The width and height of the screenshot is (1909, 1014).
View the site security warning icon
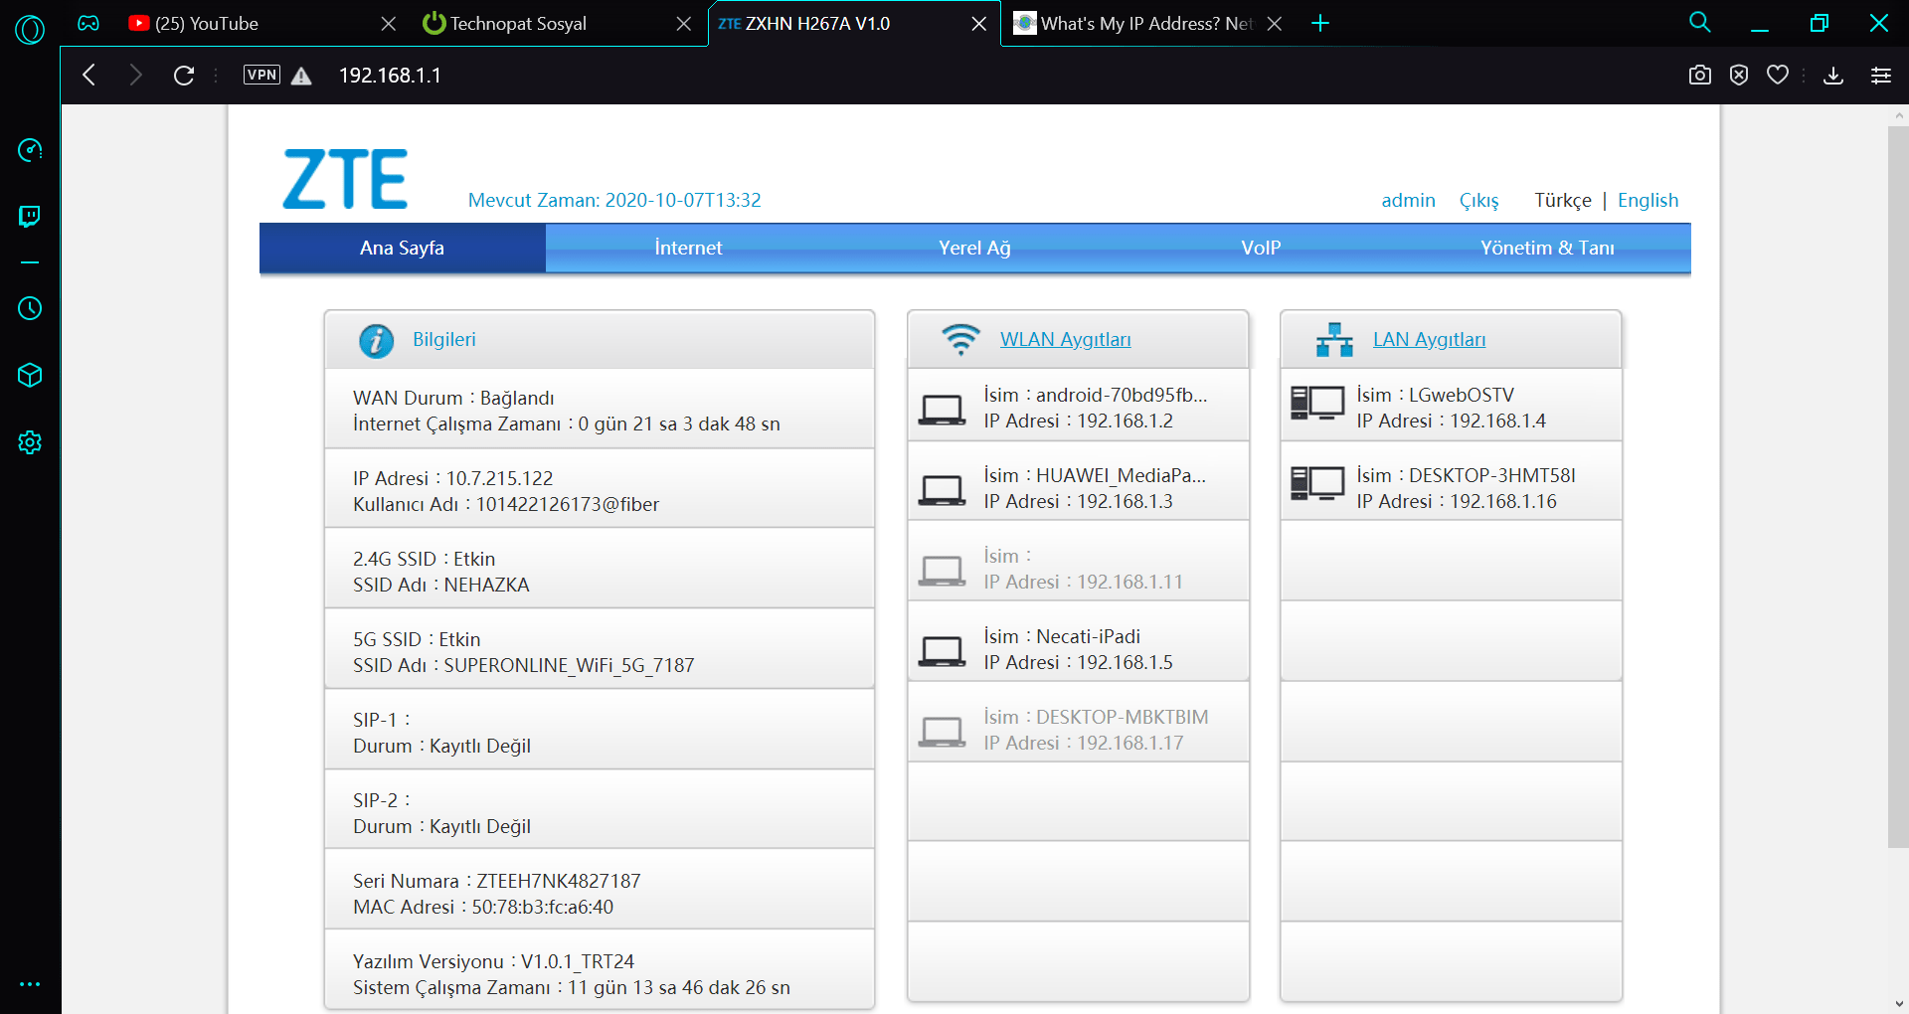pos(301,76)
